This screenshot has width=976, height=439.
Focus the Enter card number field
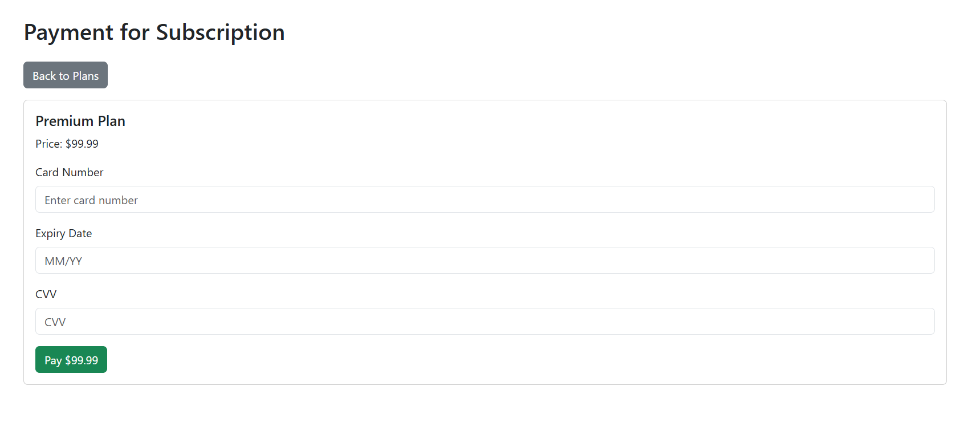click(x=485, y=200)
